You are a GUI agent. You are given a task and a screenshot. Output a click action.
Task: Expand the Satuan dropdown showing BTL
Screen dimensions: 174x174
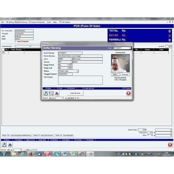click(71, 62)
